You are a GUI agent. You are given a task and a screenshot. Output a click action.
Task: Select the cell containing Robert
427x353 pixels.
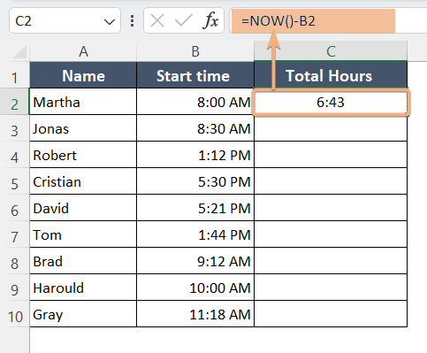click(83, 155)
